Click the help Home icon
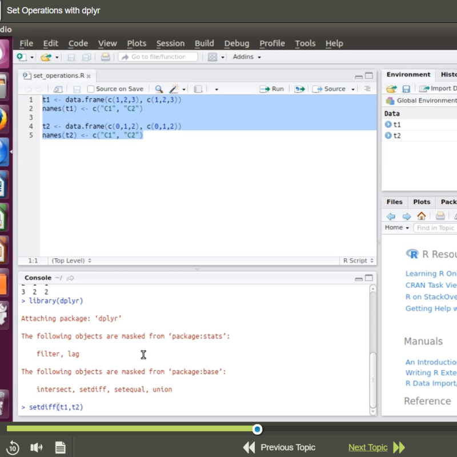This screenshot has height=457, width=457. tap(422, 216)
